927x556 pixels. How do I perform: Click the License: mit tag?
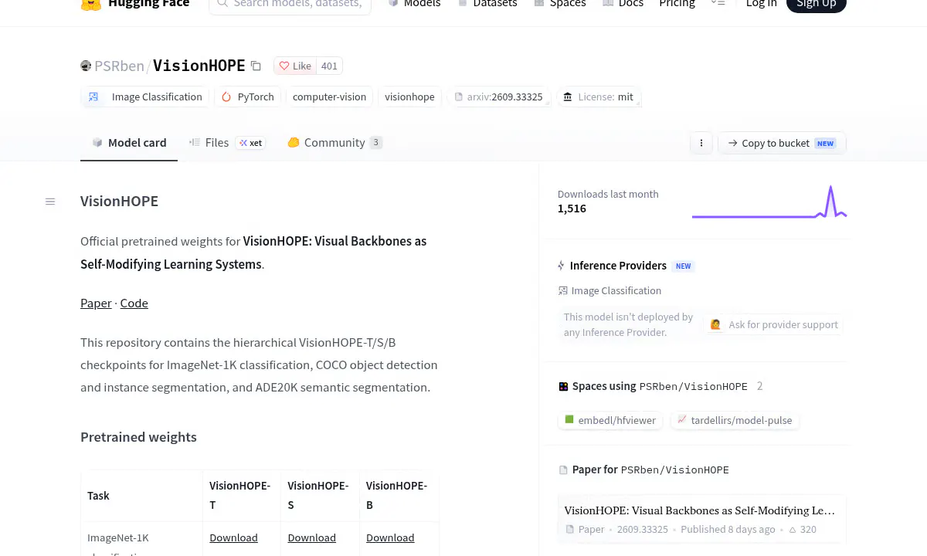pos(599,97)
